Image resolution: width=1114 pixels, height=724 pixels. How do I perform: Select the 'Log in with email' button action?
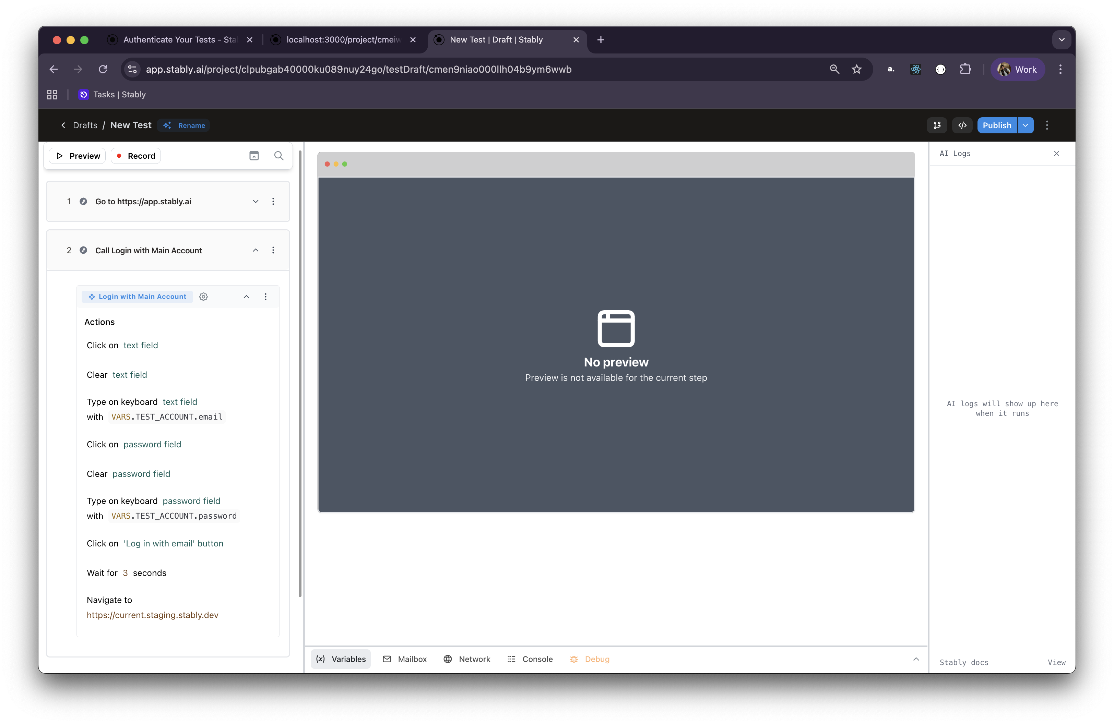pos(155,543)
